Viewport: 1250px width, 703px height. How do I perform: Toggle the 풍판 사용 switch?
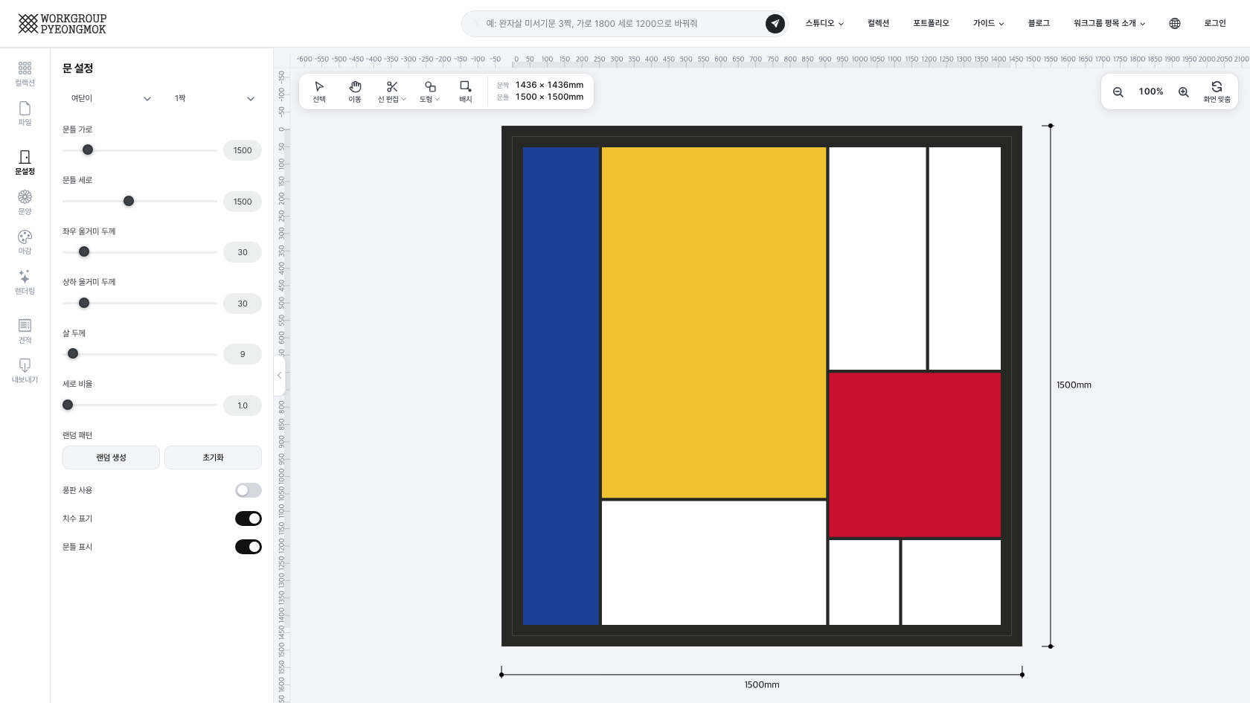click(x=249, y=490)
